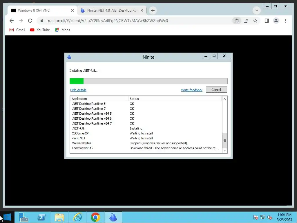Switch to Windows 8 X64 VNC tab
The width and height of the screenshot is (297, 223).
pos(42,10)
